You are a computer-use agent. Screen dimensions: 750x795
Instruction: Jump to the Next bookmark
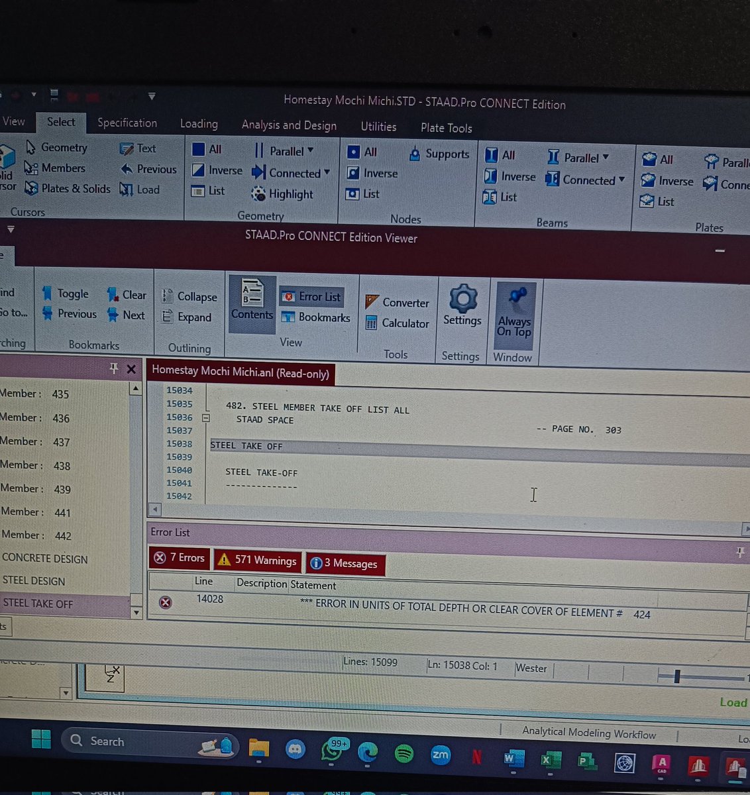126,315
